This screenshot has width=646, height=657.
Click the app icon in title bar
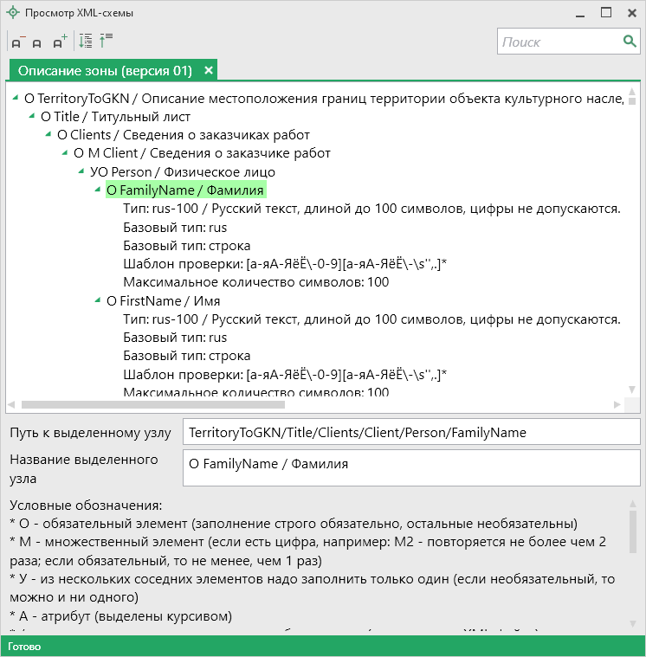12,13
